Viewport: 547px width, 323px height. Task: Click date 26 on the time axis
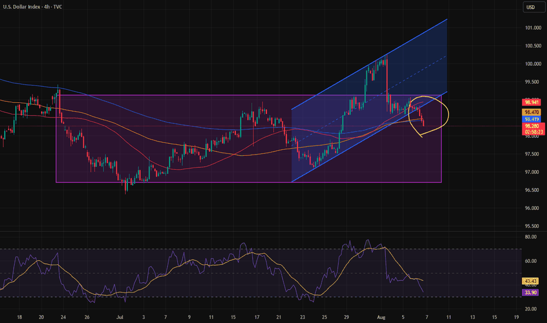click(x=87, y=317)
